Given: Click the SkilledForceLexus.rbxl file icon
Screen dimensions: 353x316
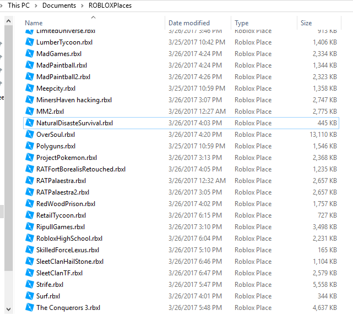Looking at the screenshot, I should (x=30, y=250).
